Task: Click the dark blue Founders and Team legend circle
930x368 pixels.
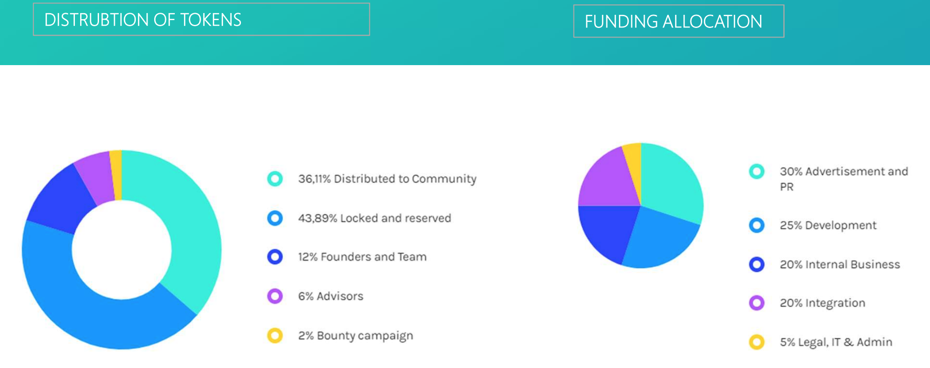Action: pos(275,257)
